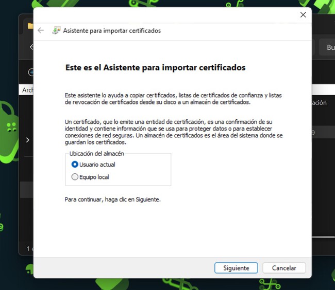Open the partially visible Arch menu
The height and width of the screenshot is (290, 335).
pyautogui.click(x=27, y=90)
